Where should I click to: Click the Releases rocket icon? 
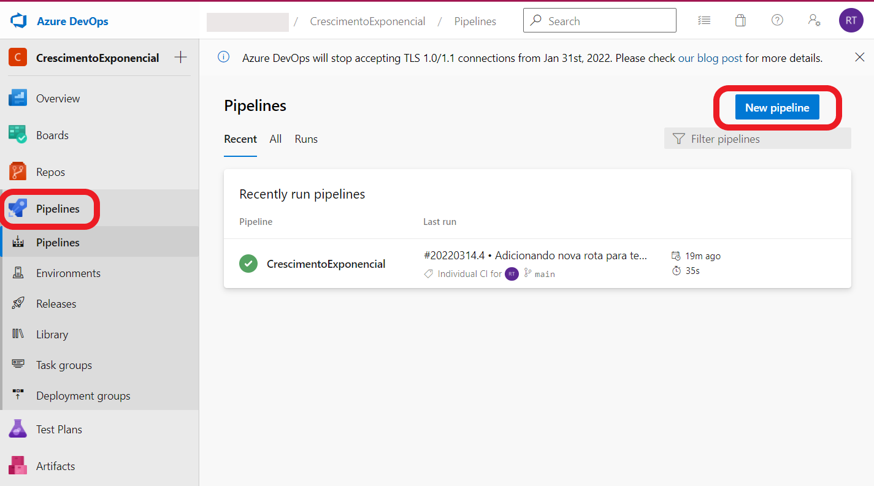coord(18,303)
